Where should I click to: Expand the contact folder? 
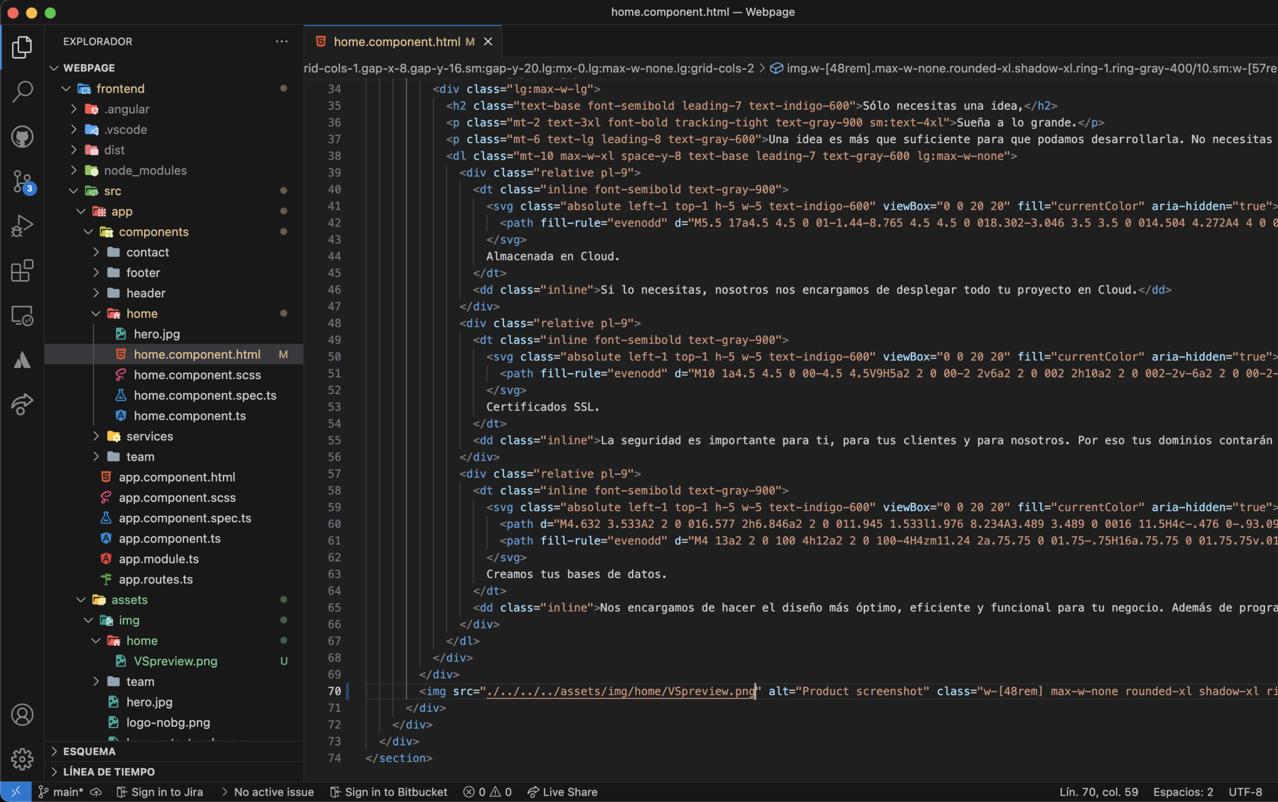tap(174, 252)
